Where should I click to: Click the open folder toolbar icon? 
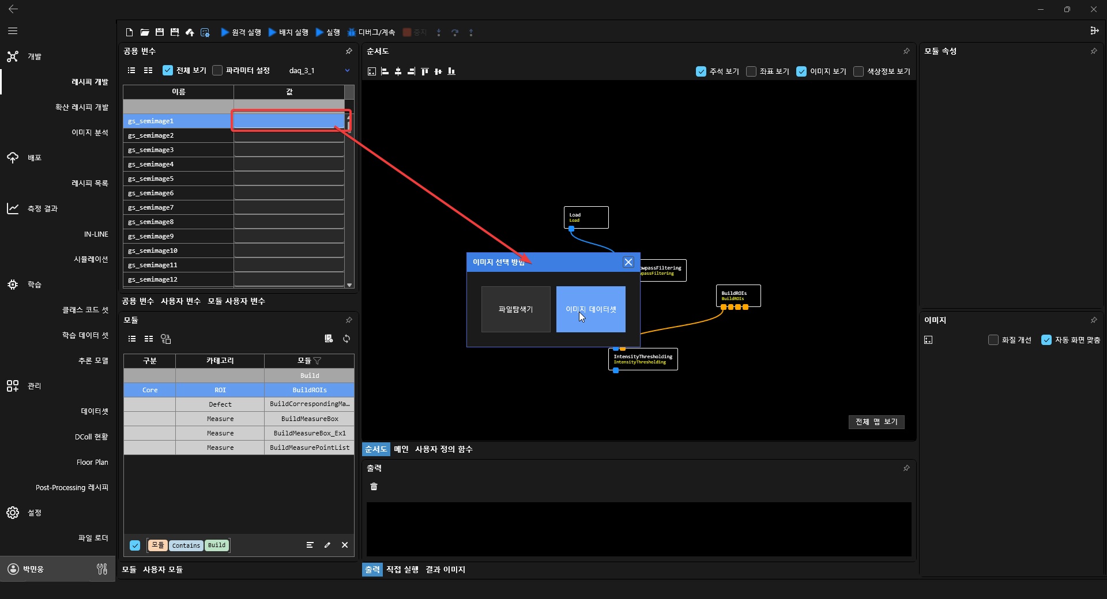pos(145,32)
